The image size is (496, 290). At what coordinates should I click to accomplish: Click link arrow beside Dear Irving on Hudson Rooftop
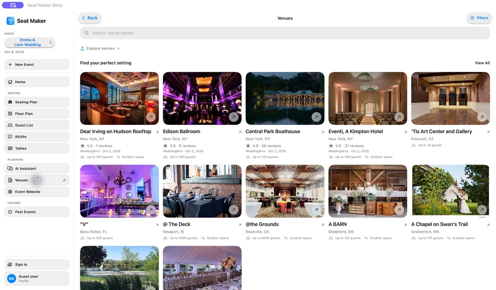[157, 132]
